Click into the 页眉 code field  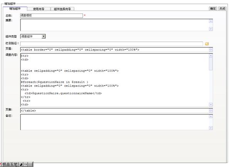click(114, 50)
